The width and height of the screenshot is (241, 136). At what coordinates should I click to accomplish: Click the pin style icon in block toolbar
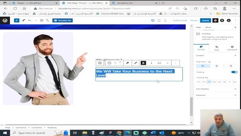pyautogui.click(x=127, y=63)
